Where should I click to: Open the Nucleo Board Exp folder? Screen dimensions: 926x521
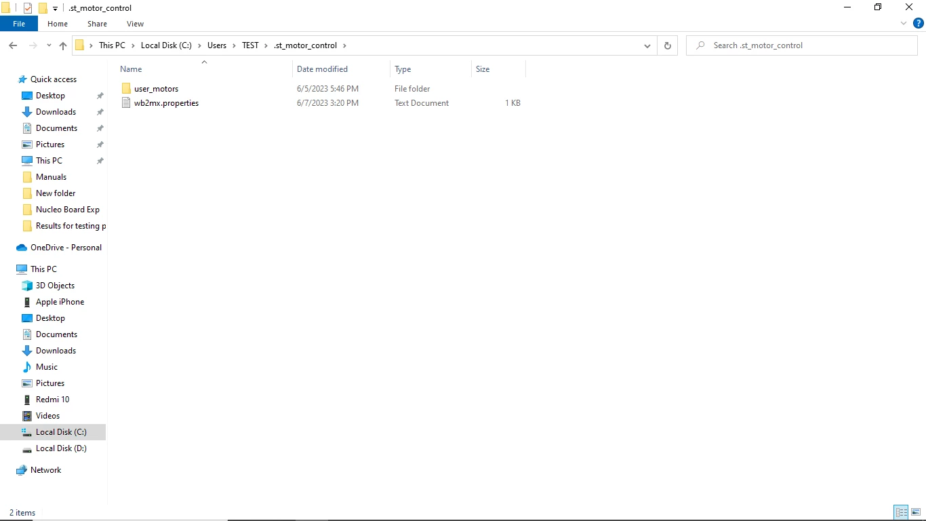pos(67,210)
